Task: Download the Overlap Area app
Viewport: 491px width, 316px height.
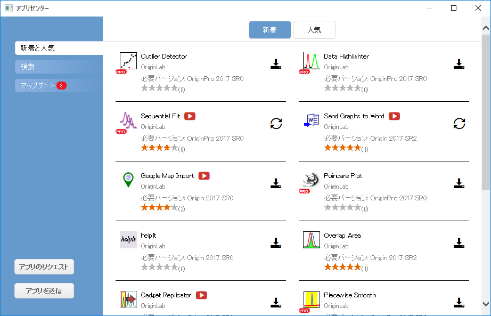Action: coord(459,243)
